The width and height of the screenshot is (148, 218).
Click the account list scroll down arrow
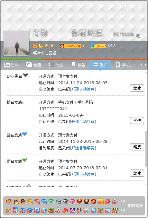146,185
